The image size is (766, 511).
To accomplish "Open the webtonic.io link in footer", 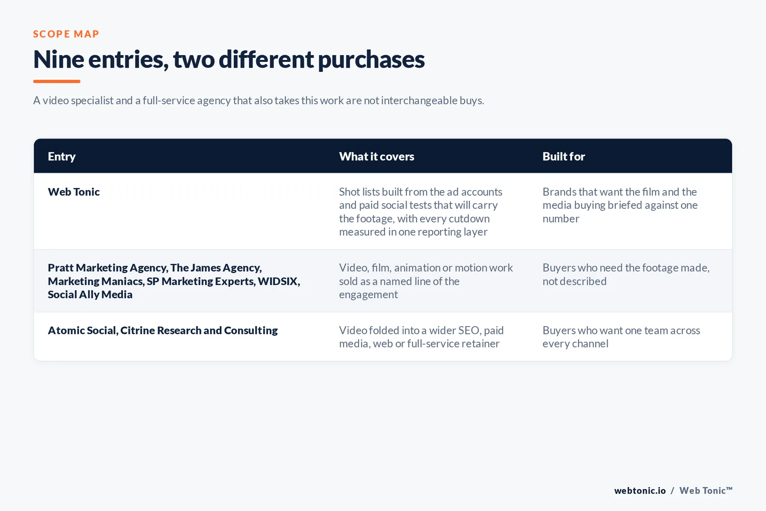I will point(640,490).
